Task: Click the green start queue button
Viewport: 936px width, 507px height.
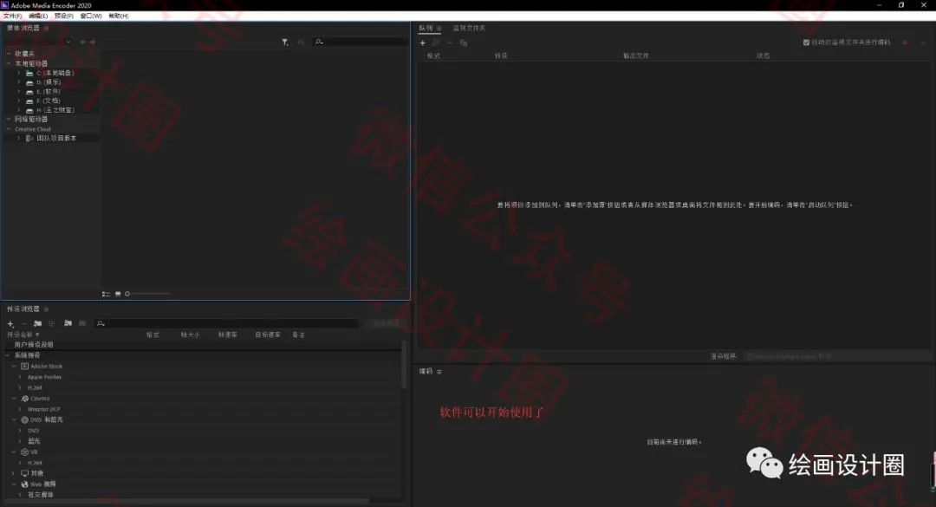Action: pos(923,42)
